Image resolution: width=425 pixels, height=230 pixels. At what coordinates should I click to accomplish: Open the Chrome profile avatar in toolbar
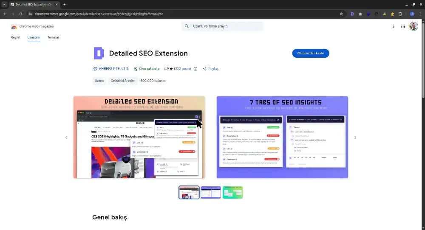412,14
